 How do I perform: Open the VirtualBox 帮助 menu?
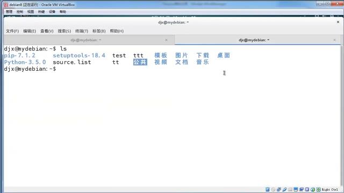[x=63, y=12]
